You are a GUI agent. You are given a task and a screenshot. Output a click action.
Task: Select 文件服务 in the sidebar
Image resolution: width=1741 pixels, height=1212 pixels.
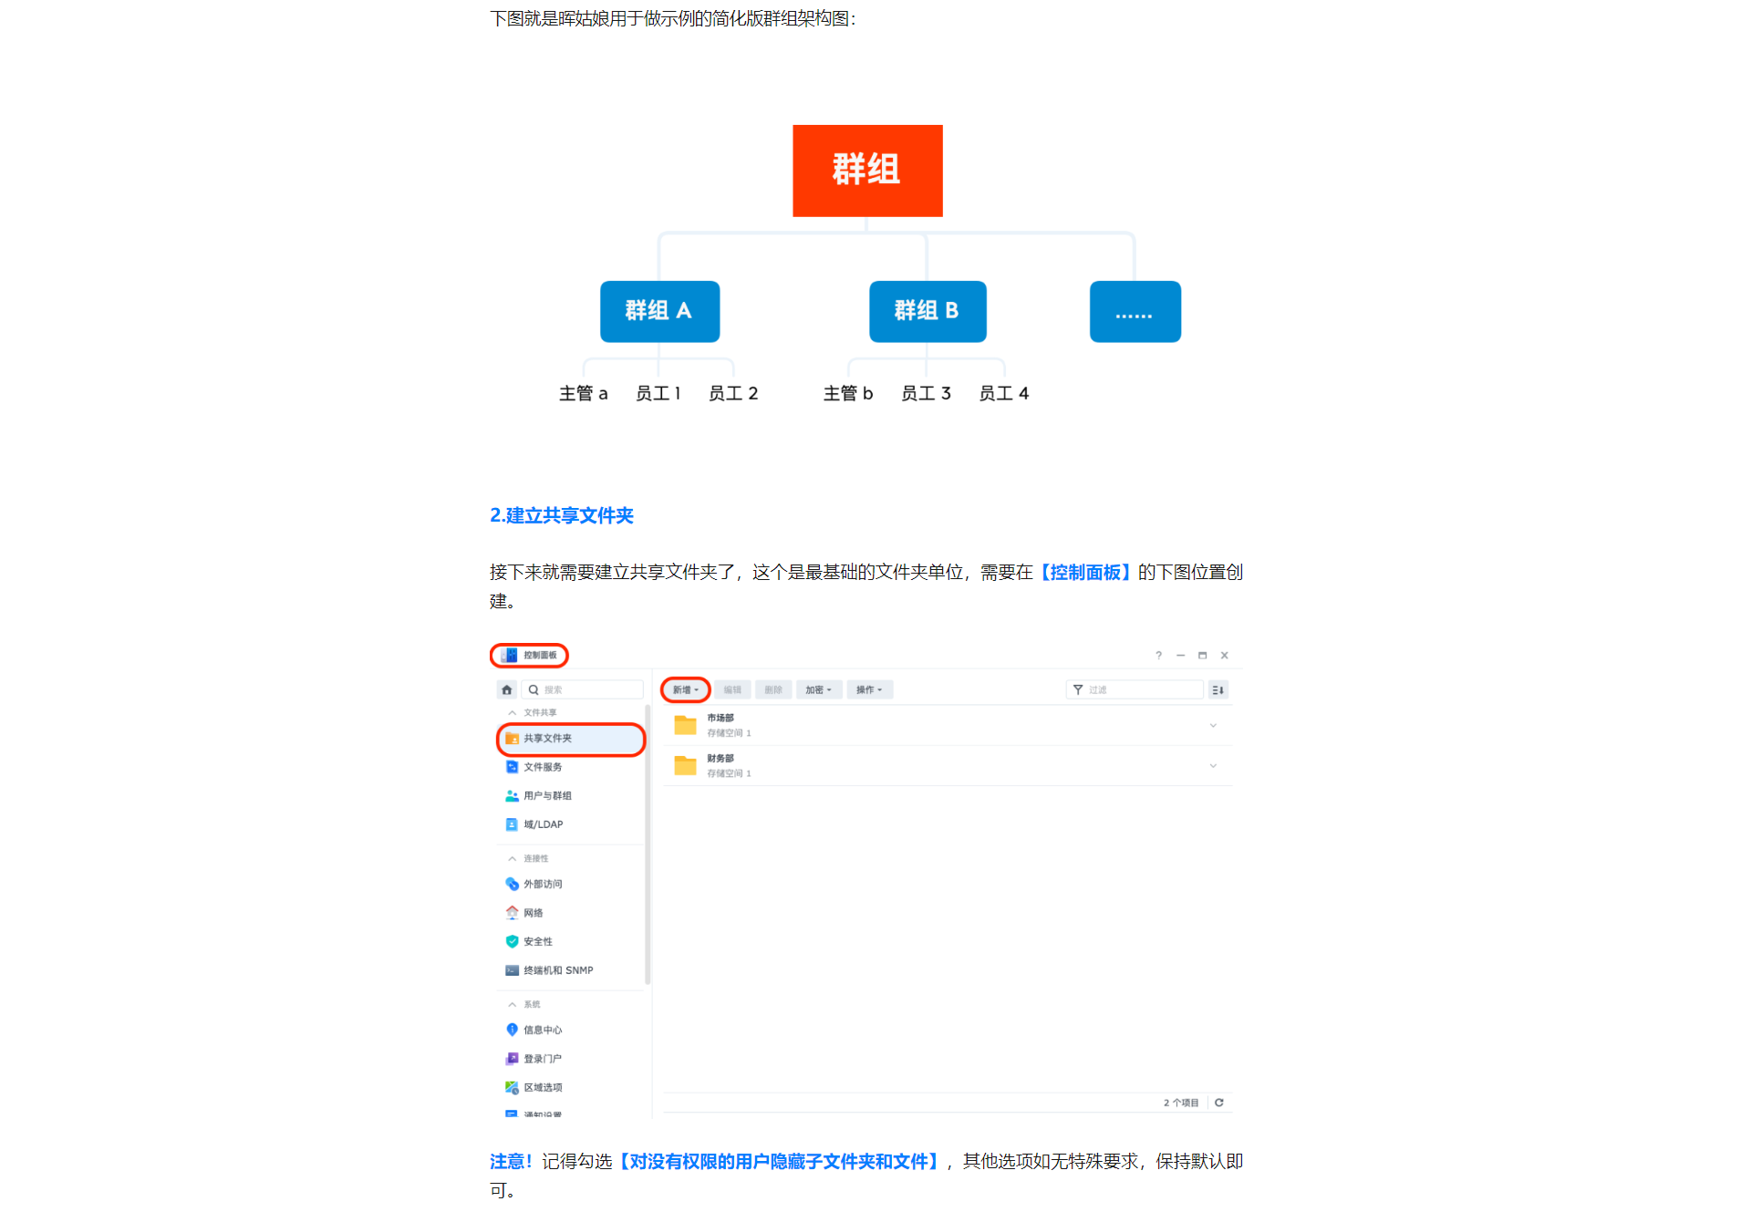click(x=542, y=767)
